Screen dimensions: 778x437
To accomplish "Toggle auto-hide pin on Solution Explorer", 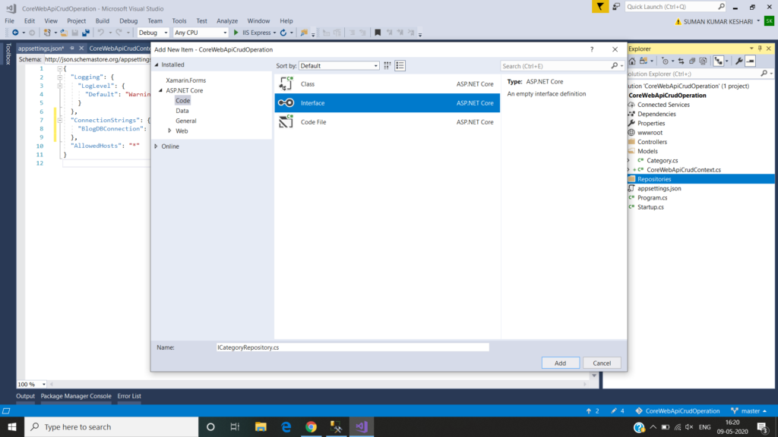I will (760, 49).
